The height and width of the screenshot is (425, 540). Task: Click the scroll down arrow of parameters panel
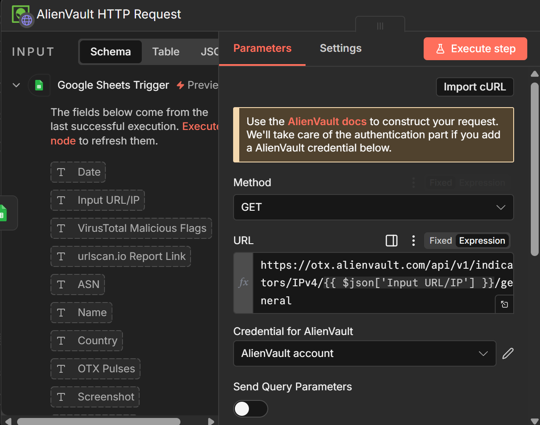coord(534,421)
